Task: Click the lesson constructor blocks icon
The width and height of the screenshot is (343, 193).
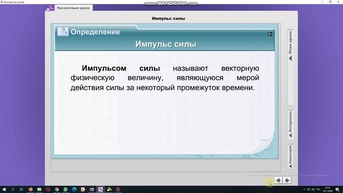Action: pos(50,9)
